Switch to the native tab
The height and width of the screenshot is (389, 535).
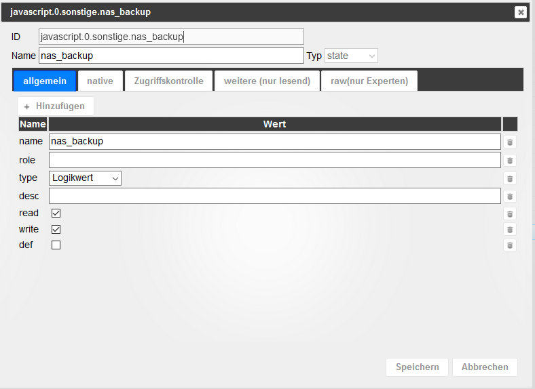coord(100,81)
